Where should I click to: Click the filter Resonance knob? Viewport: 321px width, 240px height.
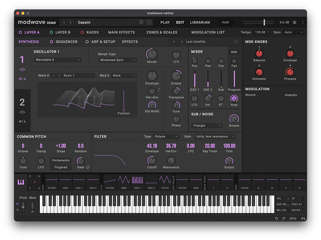click(x=171, y=160)
